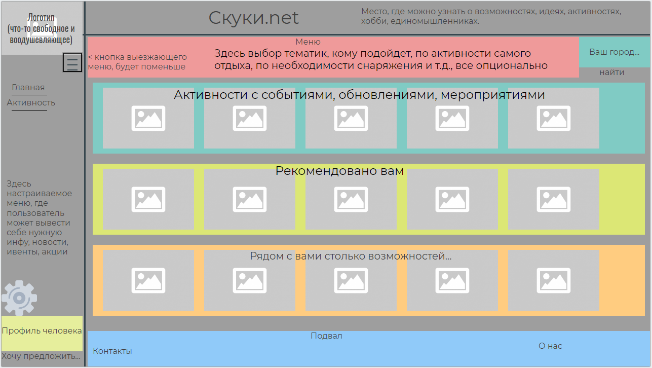The width and height of the screenshot is (652, 368).
Task: Select the second thumbnail in Активности row
Action: pyautogui.click(x=249, y=118)
